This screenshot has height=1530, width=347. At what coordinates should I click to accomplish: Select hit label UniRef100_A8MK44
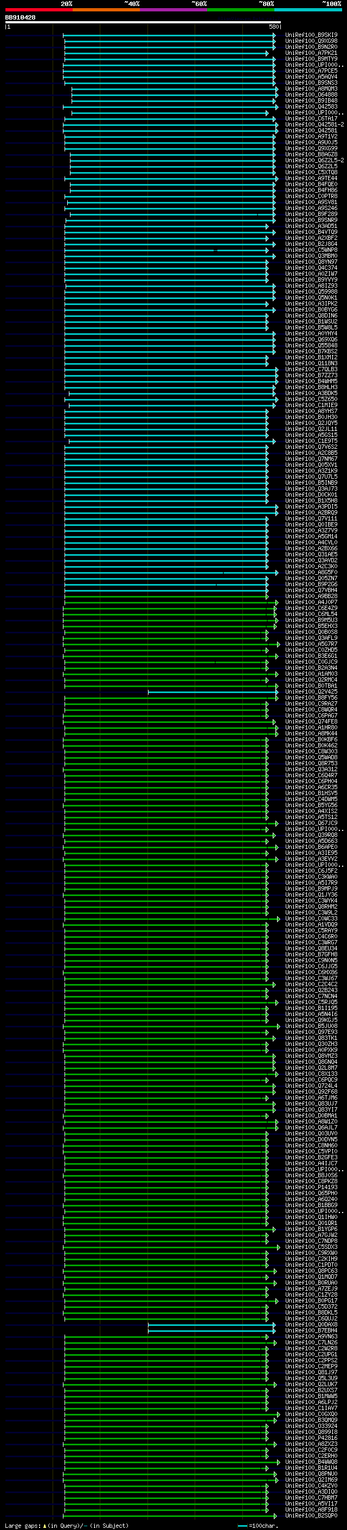(x=311, y=734)
